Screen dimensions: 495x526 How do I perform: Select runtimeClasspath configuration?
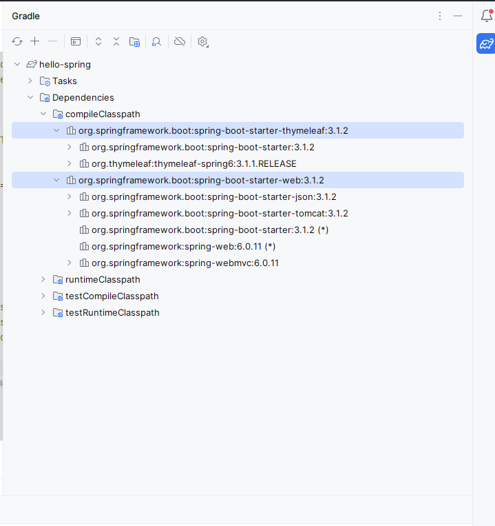click(238, 279)
